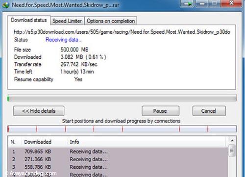Open the Options on completion tab
The image size is (245, 177).
pyautogui.click(x=111, y=21)
